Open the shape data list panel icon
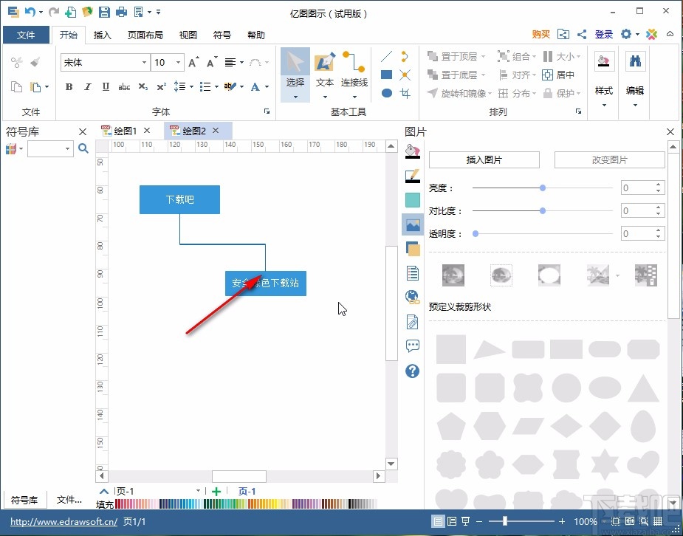Viewport: 683px width, 536px height. pos(412,273)
